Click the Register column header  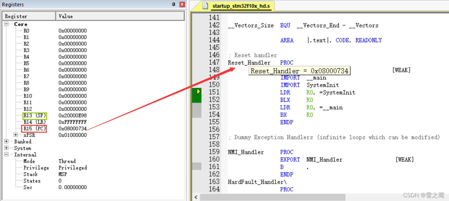(x=29, y=16)
